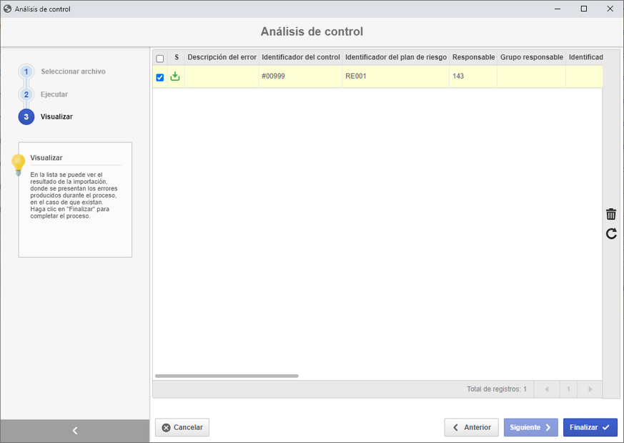Click the Finalizar button
The height and width of the screenshot is (443, 624).
(590, 427)
